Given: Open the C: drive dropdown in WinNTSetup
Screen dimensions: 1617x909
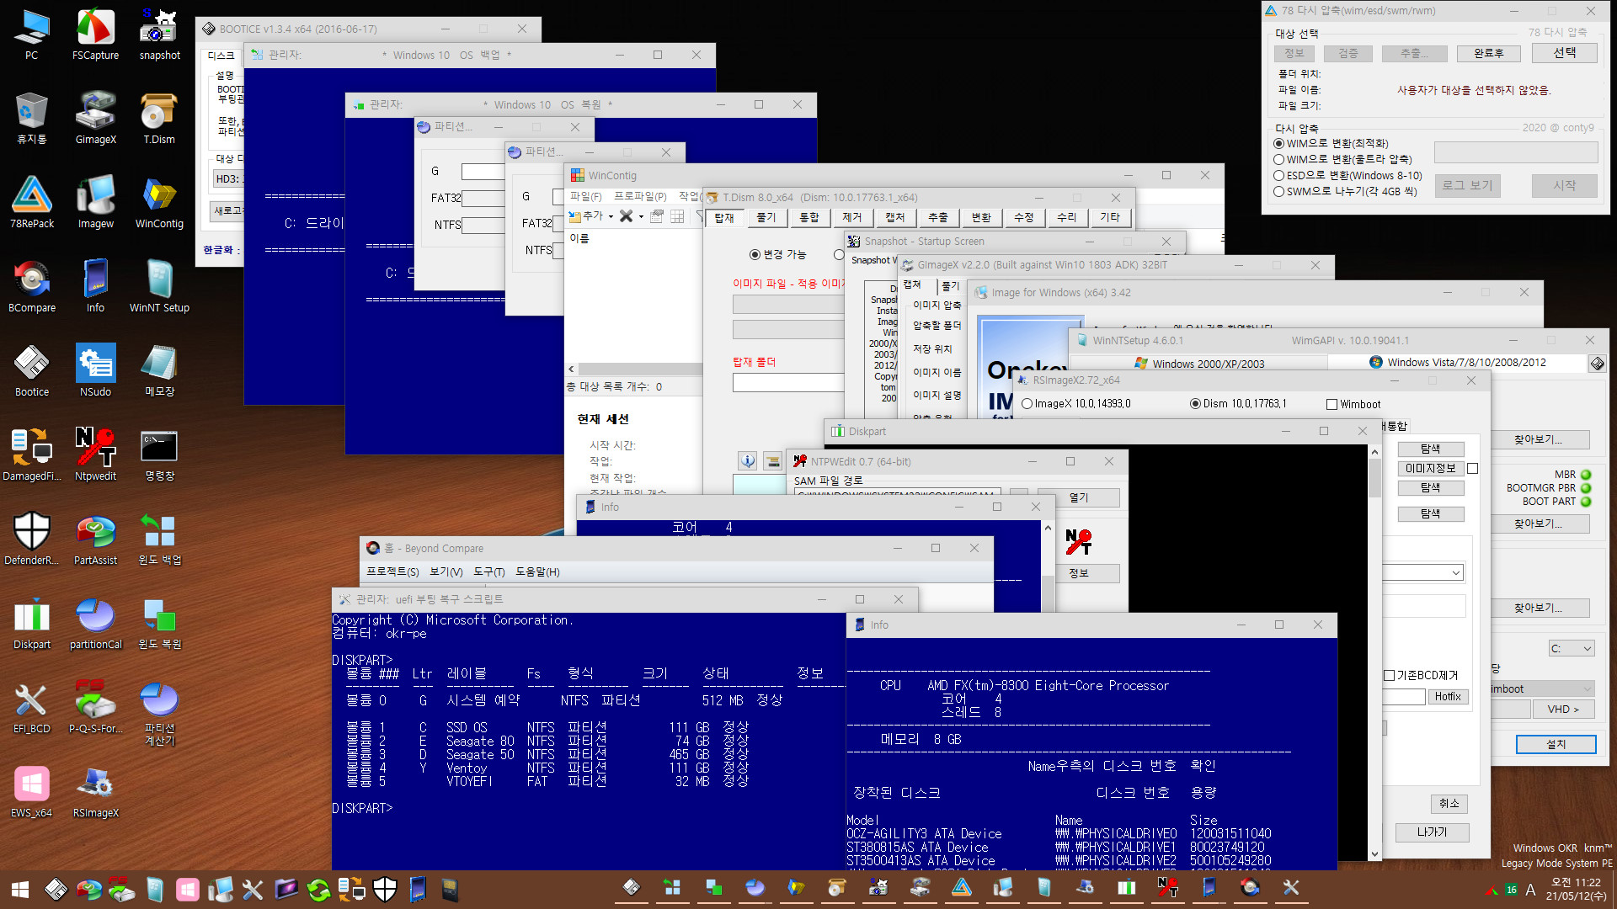Looking at the screenshot, I should click(1572, 648).
